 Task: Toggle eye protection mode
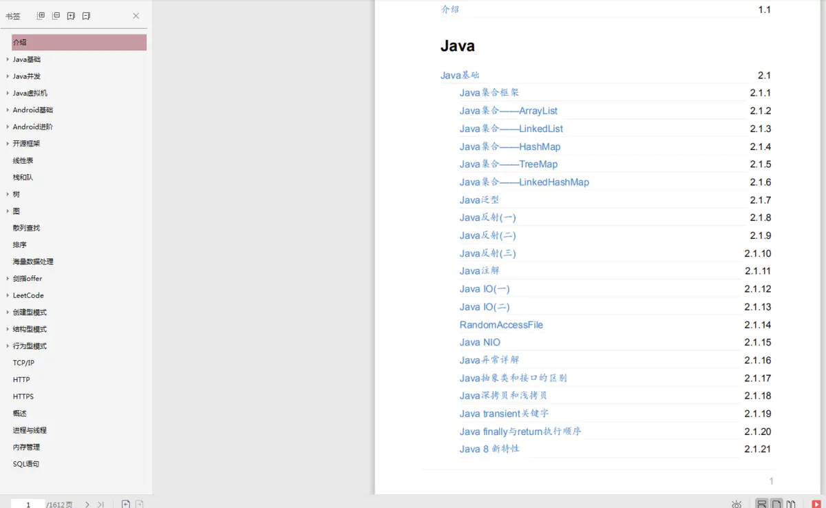[x=737, y=505]
